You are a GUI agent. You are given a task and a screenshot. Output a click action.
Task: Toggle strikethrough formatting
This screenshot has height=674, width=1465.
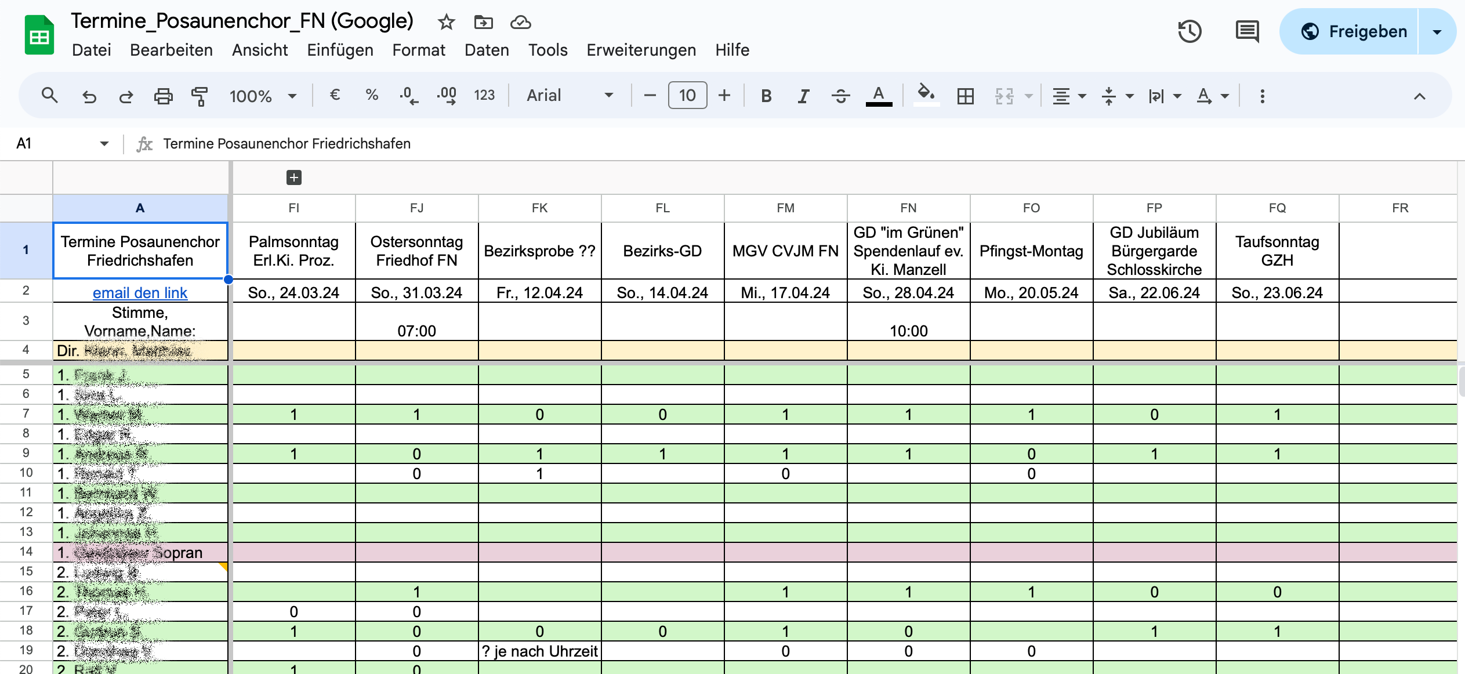click(x=840, y=96)
